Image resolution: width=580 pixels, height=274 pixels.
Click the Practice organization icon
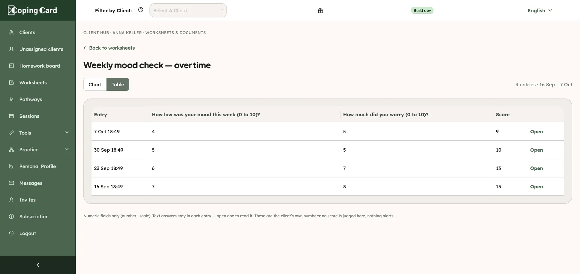coord(12,149)
